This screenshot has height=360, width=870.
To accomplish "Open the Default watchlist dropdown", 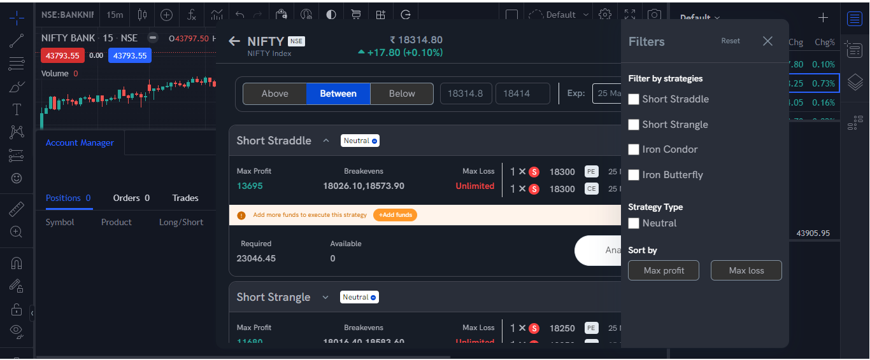I will click(x=701, y=18).
